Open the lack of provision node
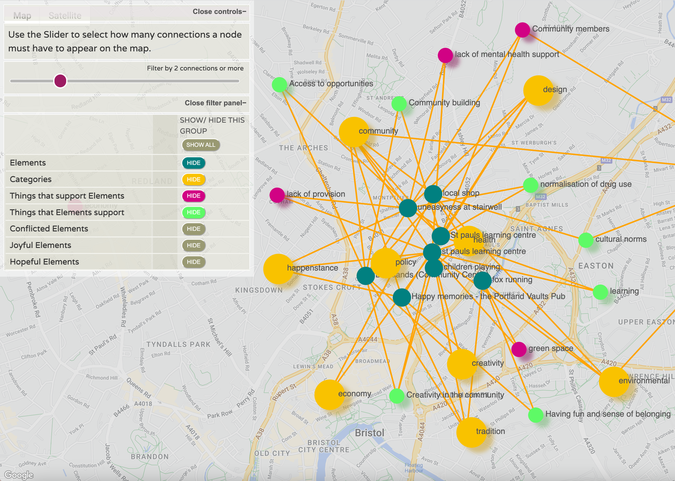Image resolution: width=675 pixels, height=481 pixels. coord(277,195)
